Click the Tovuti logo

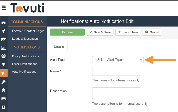coord(27,8)
